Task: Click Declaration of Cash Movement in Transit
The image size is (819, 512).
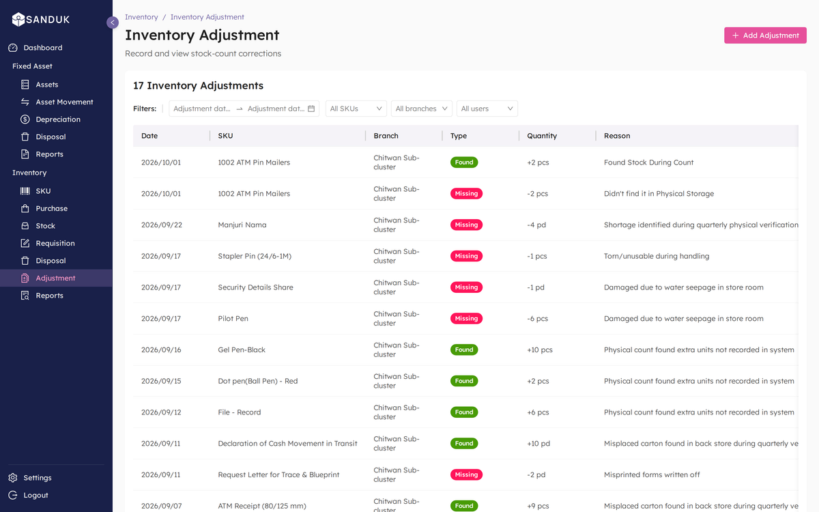Action: [287, 444]
